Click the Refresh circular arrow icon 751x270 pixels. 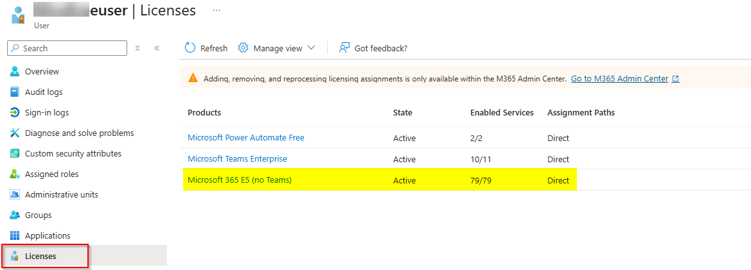(190, 48)
